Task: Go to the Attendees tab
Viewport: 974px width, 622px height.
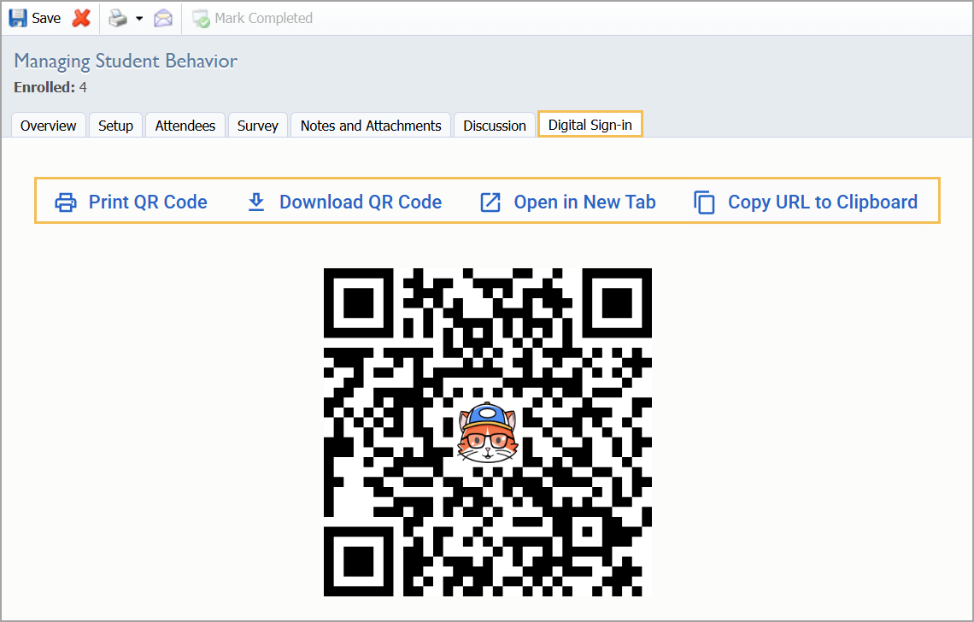Action: (185, 126)
